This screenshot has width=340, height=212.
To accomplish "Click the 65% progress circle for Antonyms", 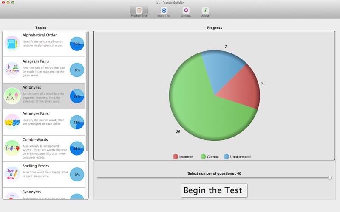I will 77,96.
